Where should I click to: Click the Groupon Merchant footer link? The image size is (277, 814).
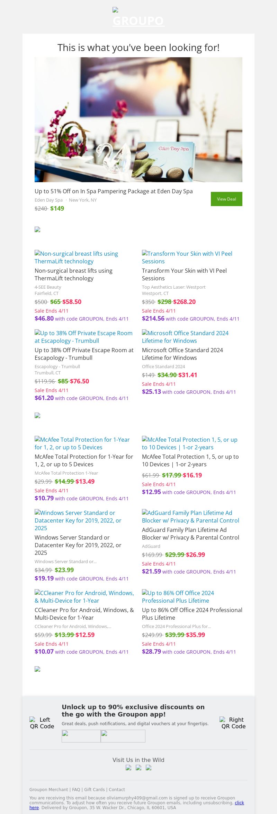point(48,789)
